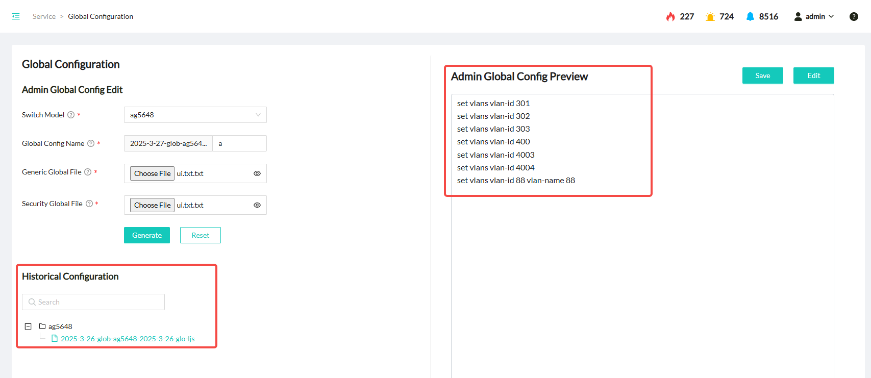The image size is (871, 378).
Task: Click the red fire critical alarm icon
Action: click(670, 16)
